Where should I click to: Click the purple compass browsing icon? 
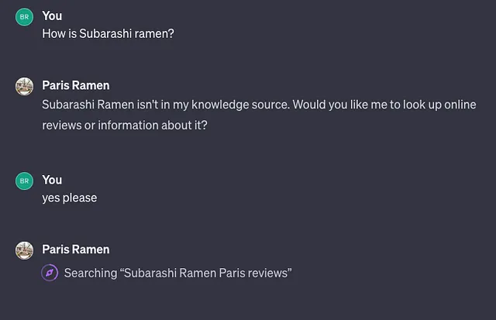[50, 273]
